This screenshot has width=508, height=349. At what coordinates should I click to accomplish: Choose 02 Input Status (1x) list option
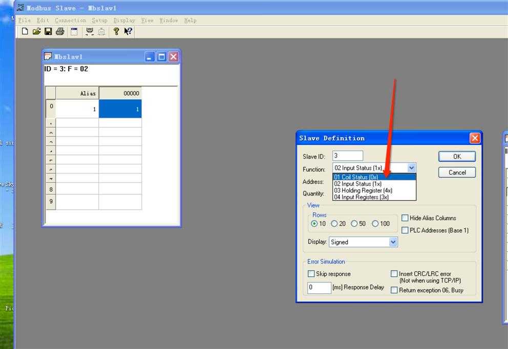point(374,184)
